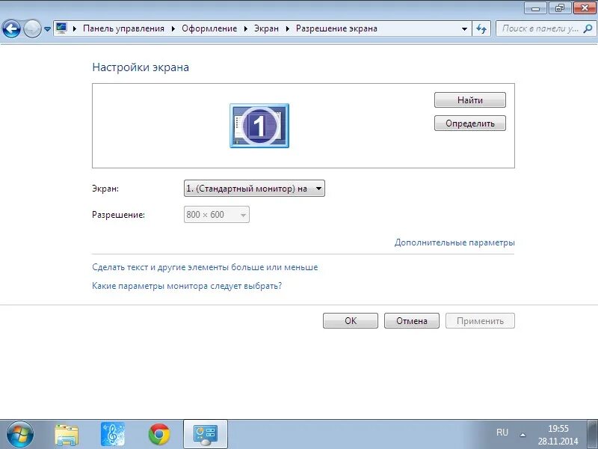Open address bar history dropdown
The width and height of the screenshot is (598, 449).
[x=464, y=28]
